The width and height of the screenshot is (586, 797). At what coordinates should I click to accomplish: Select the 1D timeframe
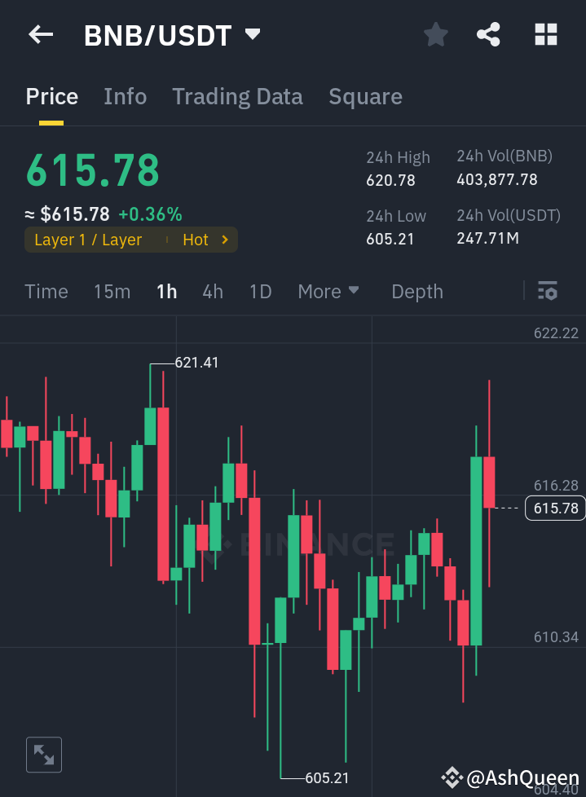[260, 291]
